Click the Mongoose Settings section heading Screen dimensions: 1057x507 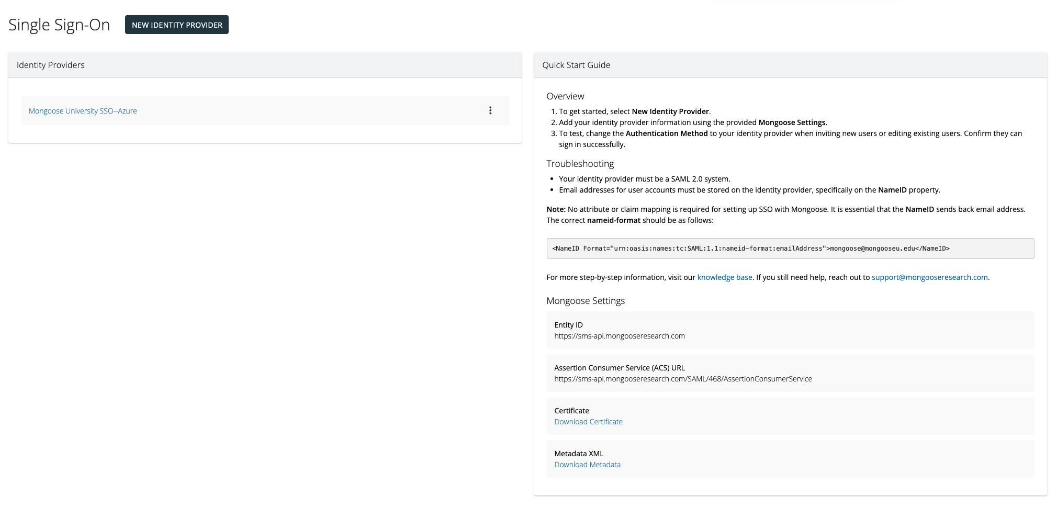pos(586,301)
